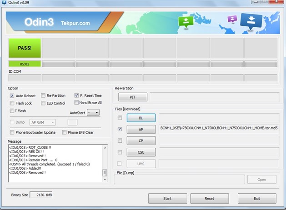286x210 pixels.
Task: Enable the Nand Erase All option
Action: pyautogui.click(x=77, y=103)
